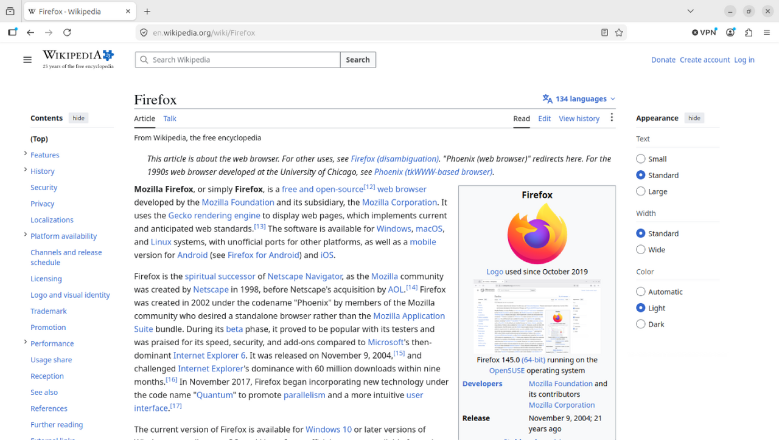This screenshot has height=440, width=779.
Task: Click the site security shield icon
Action: click(144, 33)
